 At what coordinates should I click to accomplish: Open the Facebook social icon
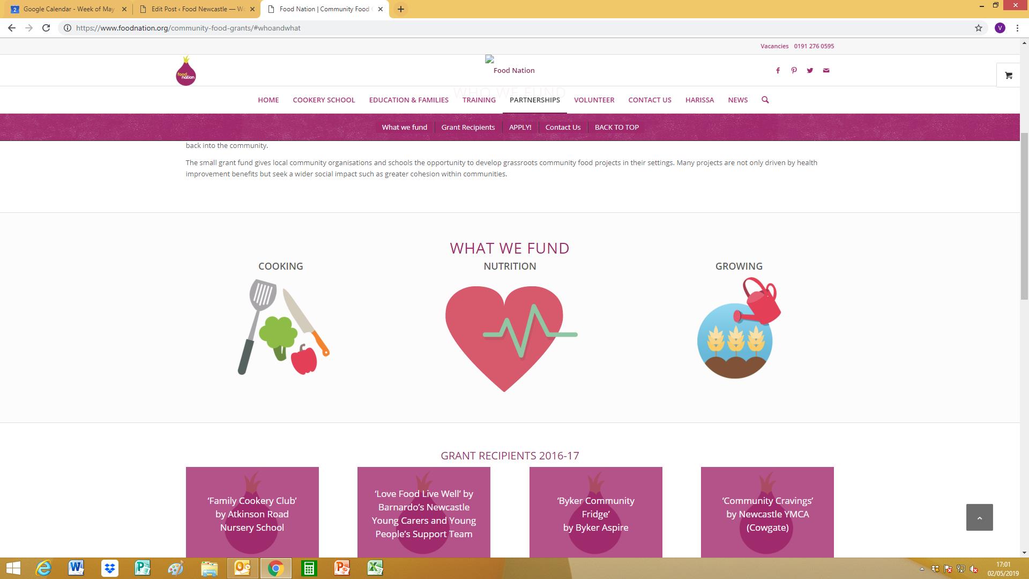[x=778, y=70]
